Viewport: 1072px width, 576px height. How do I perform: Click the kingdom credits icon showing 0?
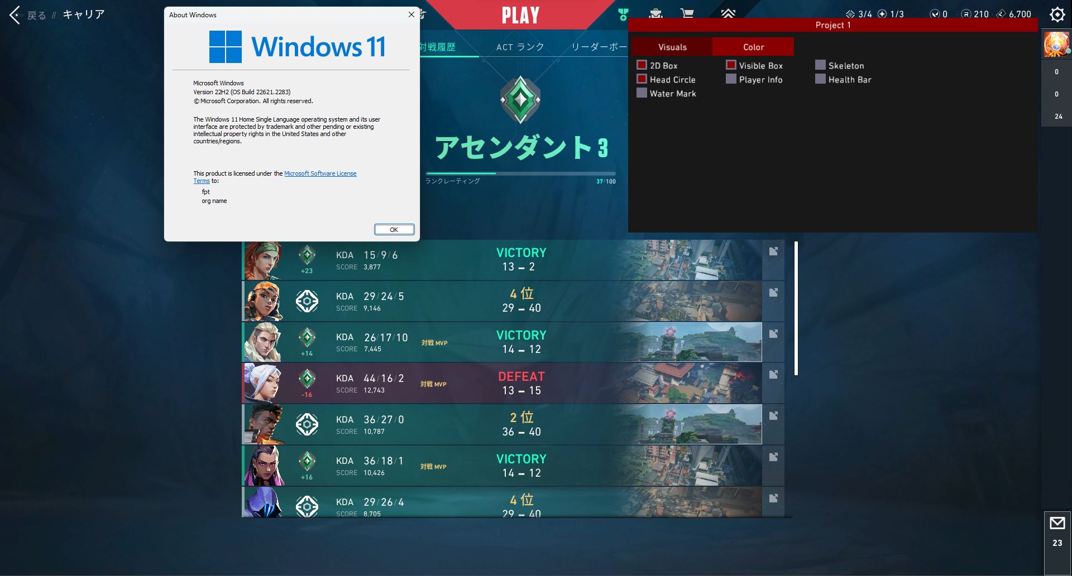click(935, 14)
